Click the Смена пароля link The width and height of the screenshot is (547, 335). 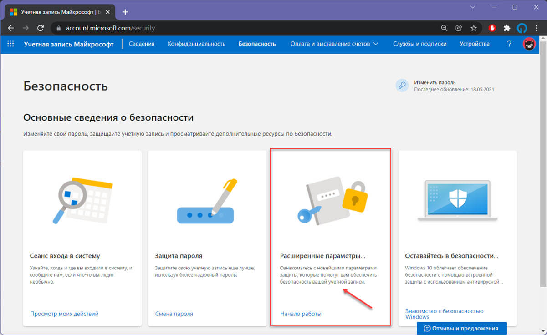(174, 314)
